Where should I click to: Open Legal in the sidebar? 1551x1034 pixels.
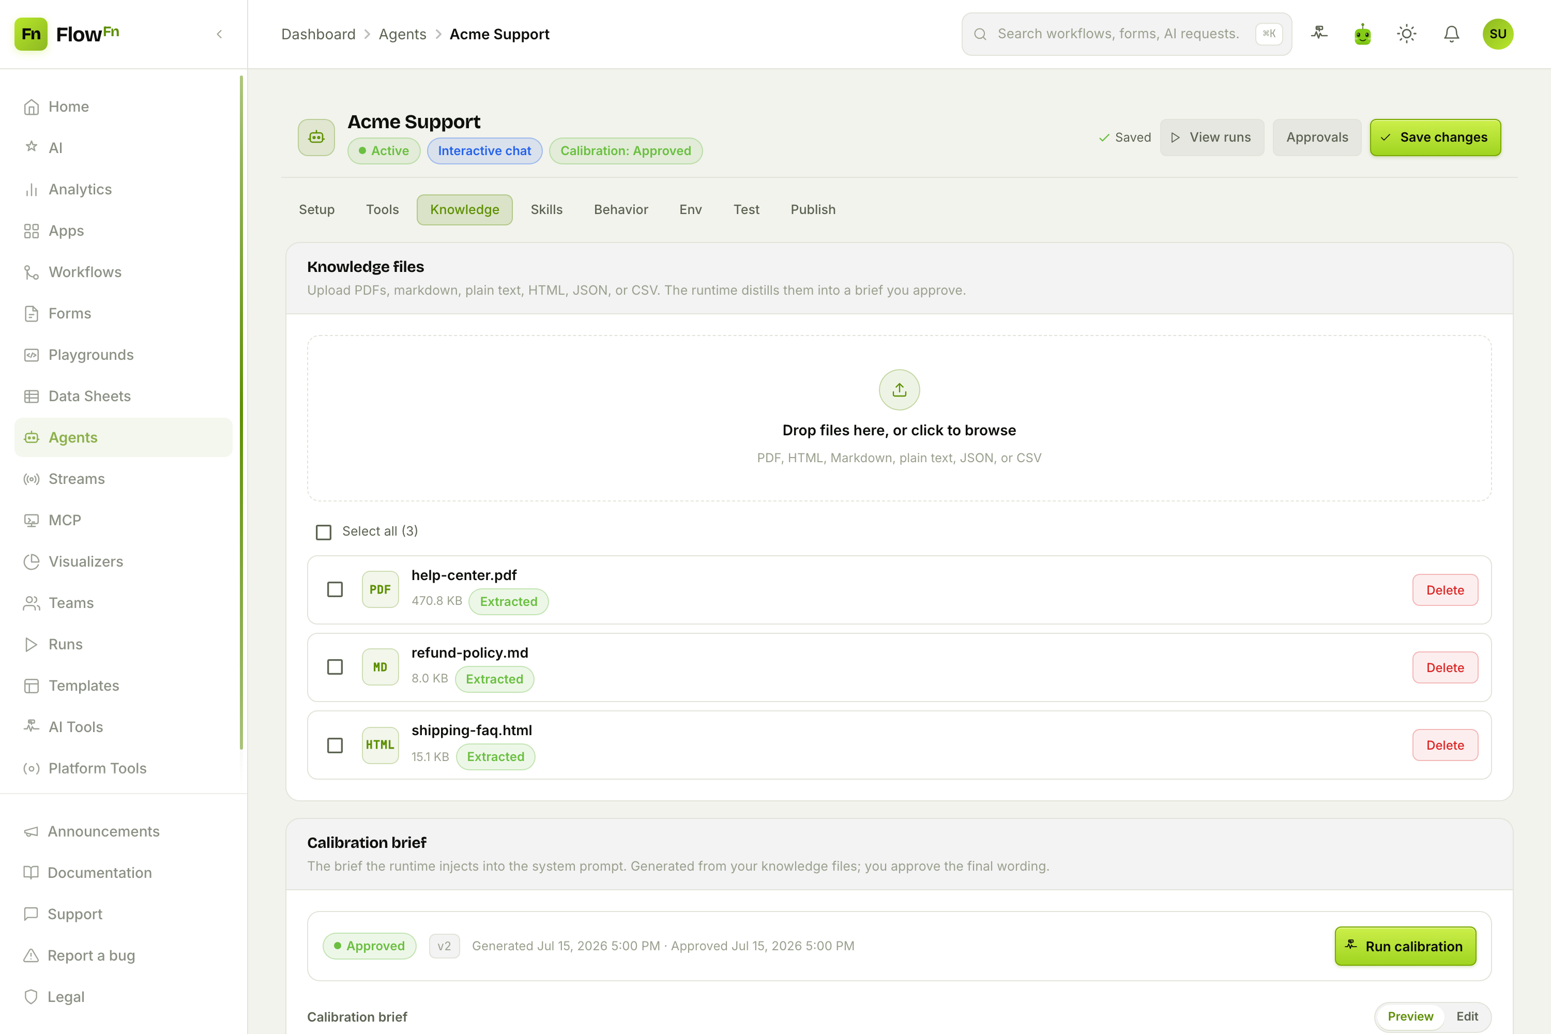click(x=124, y=996)
